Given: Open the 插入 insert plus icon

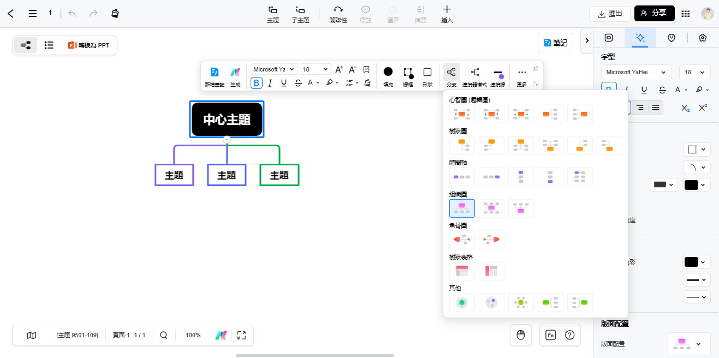Looking at the screenshot, I should [447, 9].
